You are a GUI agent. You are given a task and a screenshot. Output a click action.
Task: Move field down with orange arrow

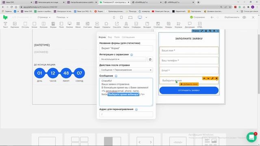point(208,78)
